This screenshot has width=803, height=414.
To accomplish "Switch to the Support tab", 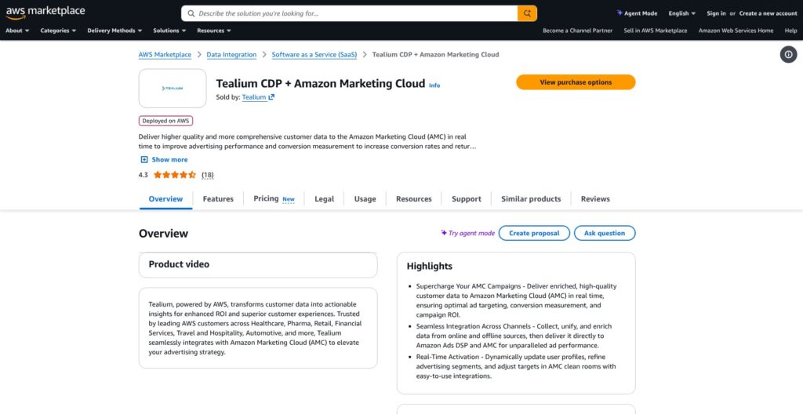I will pos(467,199).
